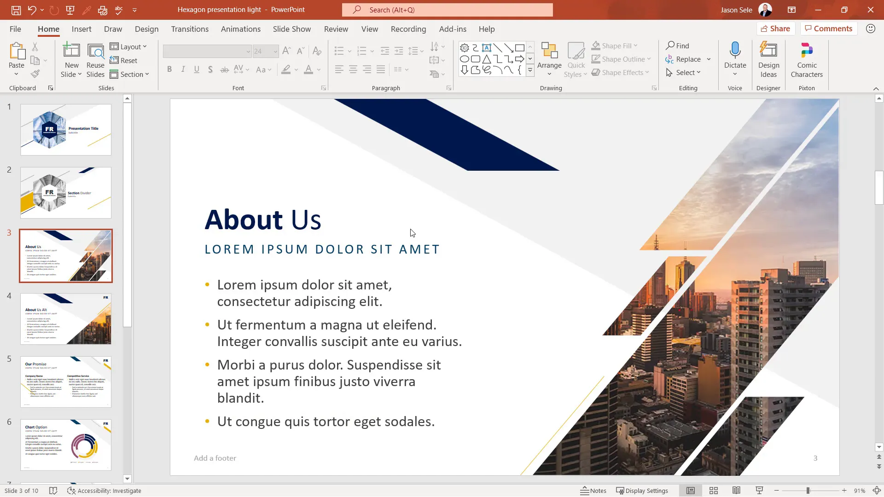884x497 pixels.
Task: Open the File tab
Action: point(15,29)
